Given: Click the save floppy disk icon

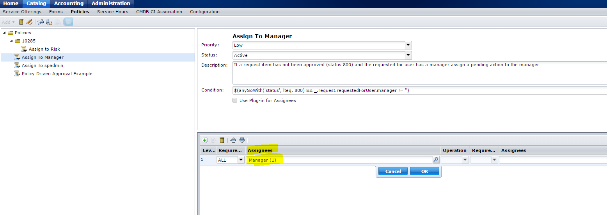Looking at the screenshot, I should pos(69,22).
